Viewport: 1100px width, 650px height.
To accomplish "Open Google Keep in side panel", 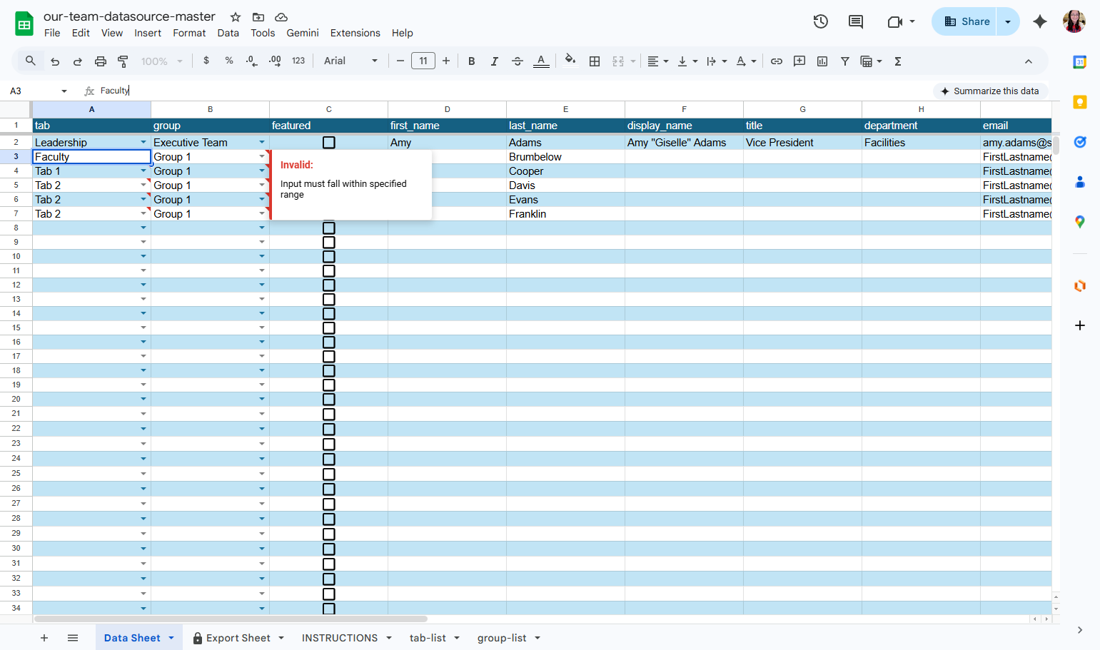I will tap(1080, 102).
